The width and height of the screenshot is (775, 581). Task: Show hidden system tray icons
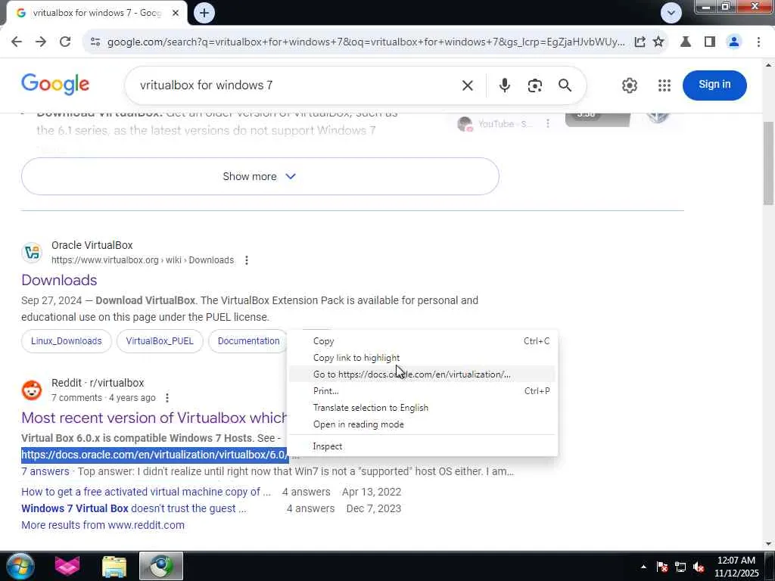(x=643, y=567)
